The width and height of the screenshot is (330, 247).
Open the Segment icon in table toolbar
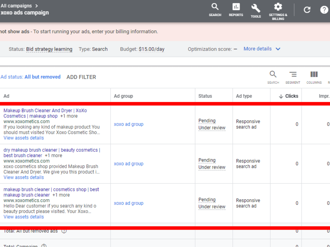293,77
